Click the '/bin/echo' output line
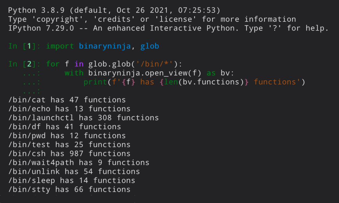 (69, 109)
